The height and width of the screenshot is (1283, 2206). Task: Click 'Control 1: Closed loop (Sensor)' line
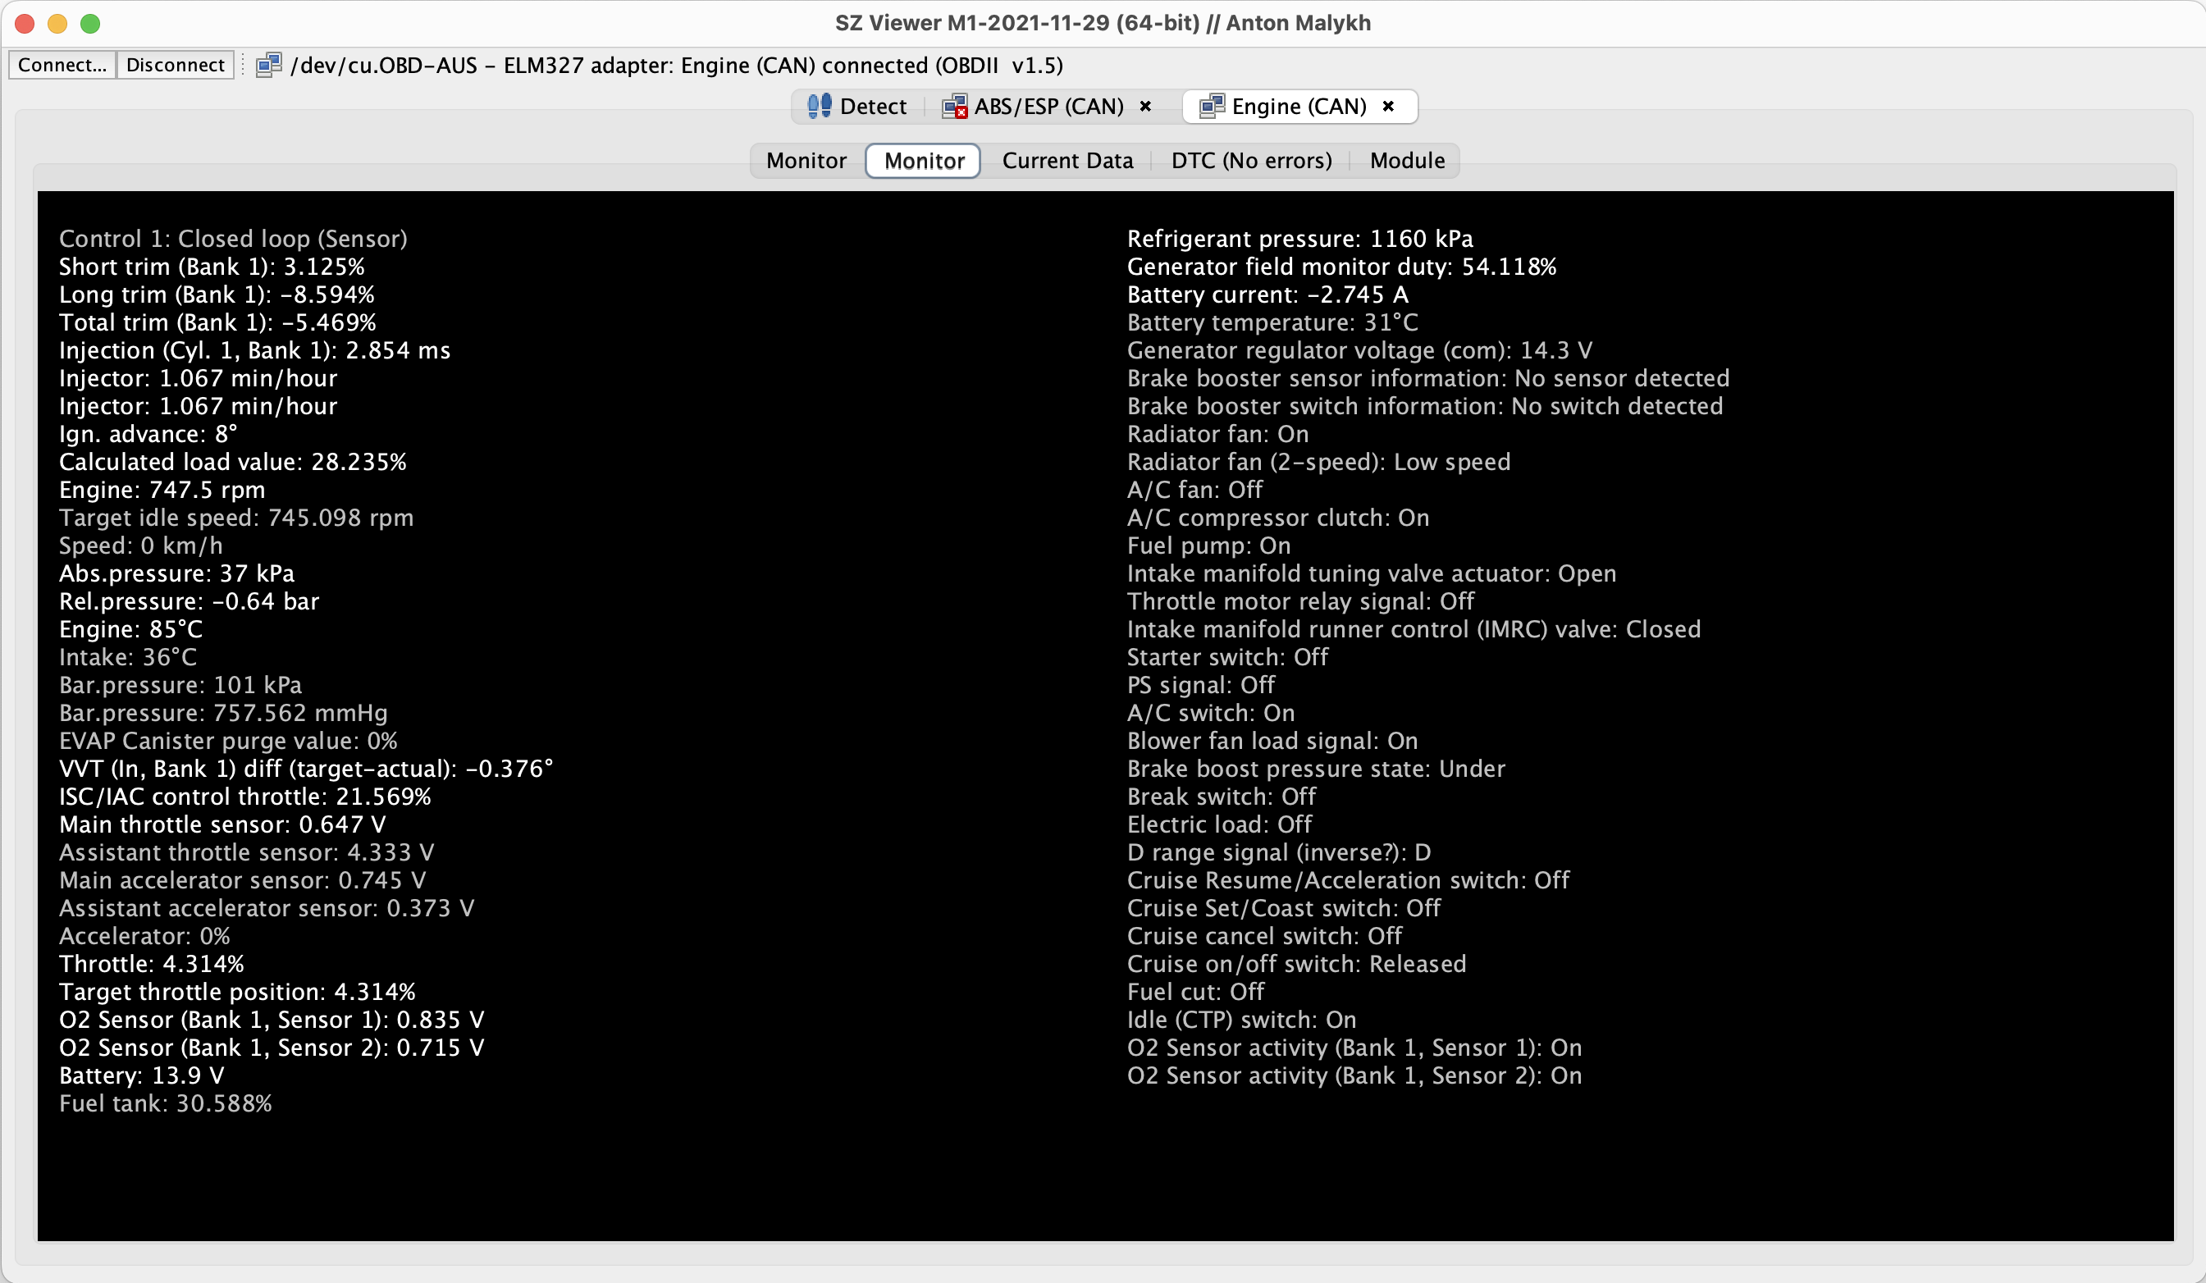click(233, 239)
